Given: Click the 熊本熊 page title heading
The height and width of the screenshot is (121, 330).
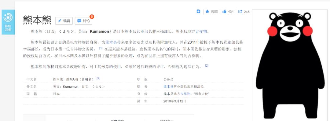Looking at the screenshot, I should pos(37,20).
